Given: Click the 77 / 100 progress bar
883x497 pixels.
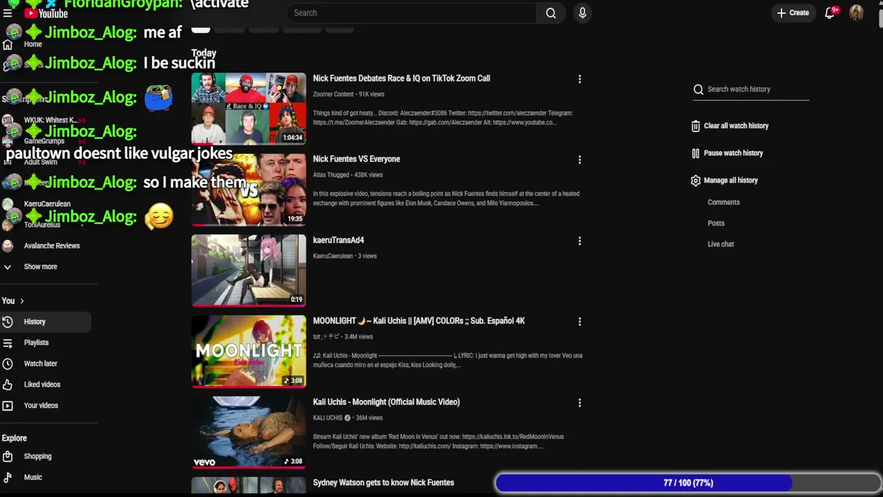Looking at the screenshot, I should pos(688,483).
